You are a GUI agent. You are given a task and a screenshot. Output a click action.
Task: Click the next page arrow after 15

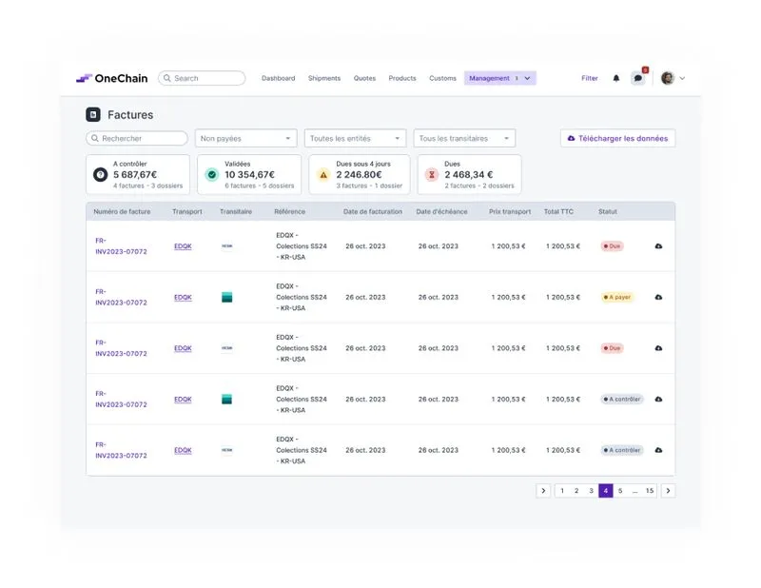point(669,491)
